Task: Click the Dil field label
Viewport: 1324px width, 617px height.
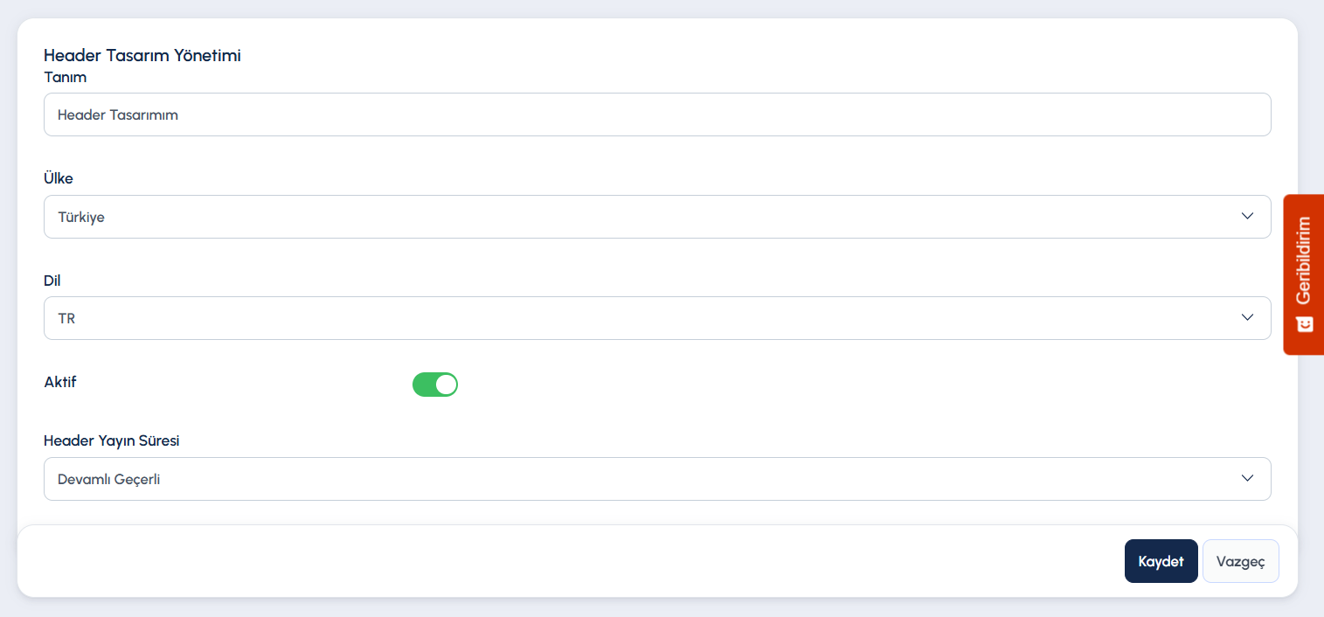Action: coord(52,281)
